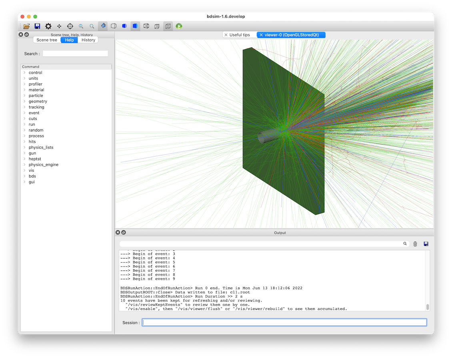Set Orthographic projection view
The height and width of the screenshot is (358, 452).
168,26
